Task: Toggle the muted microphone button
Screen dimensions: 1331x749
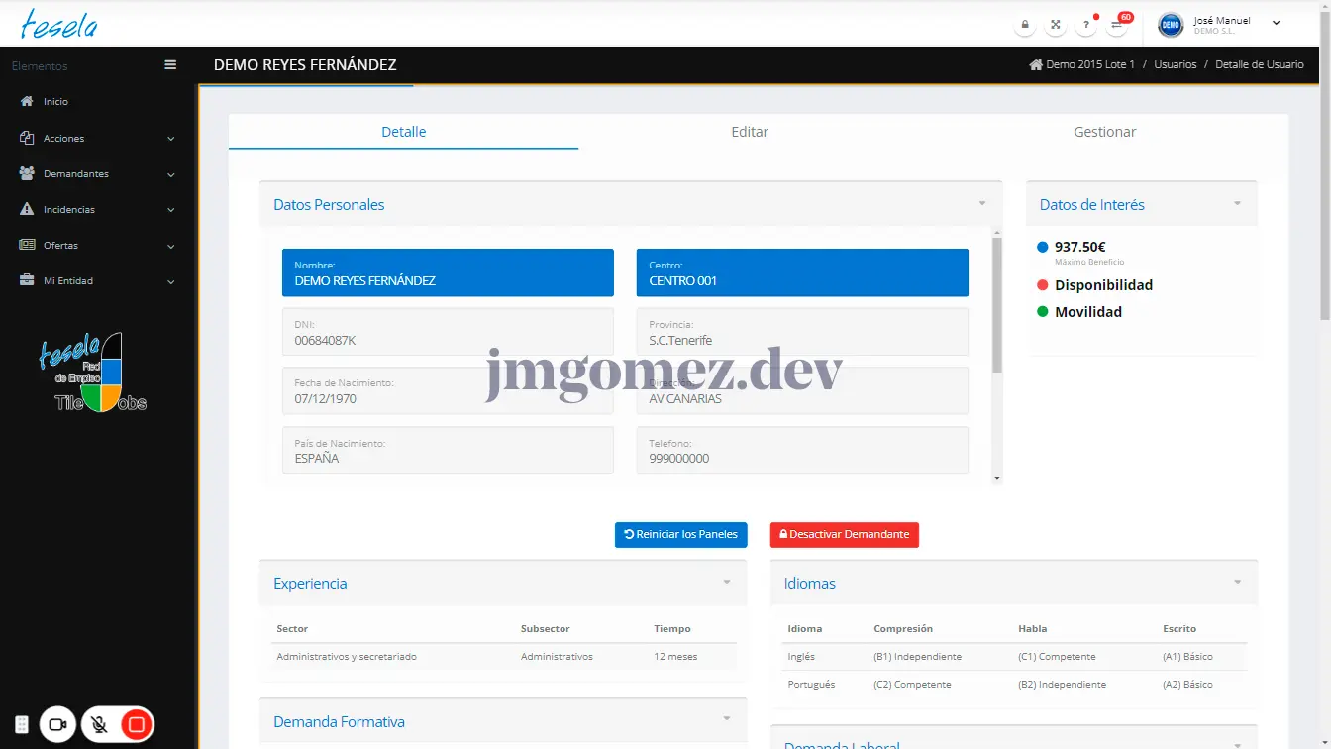Action: coord(99,725)
